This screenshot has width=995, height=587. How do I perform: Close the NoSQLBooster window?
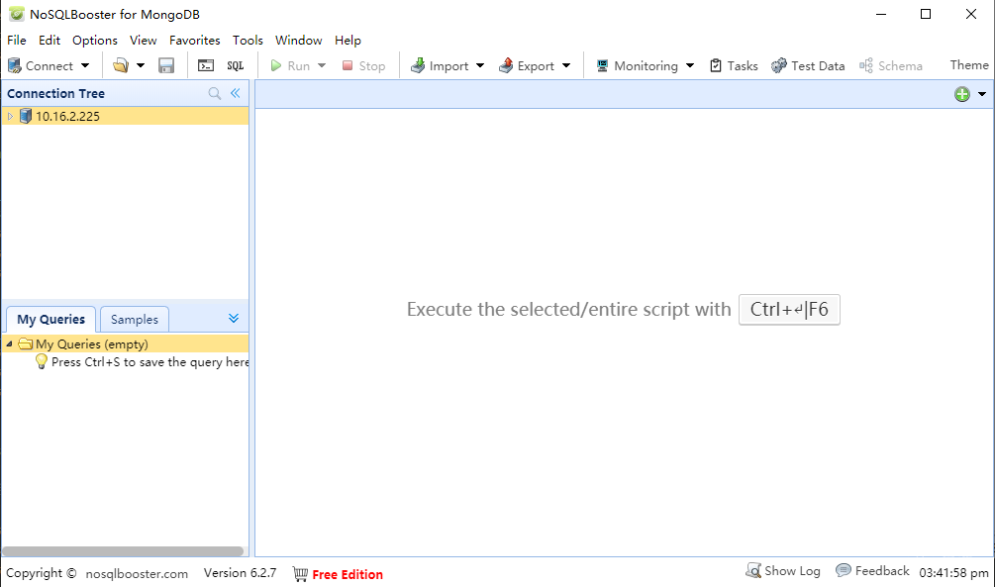coord(971,14)
